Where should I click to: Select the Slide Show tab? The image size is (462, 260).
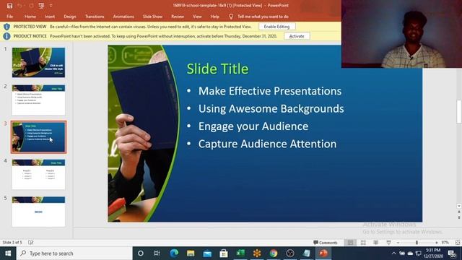click(152, 17)
